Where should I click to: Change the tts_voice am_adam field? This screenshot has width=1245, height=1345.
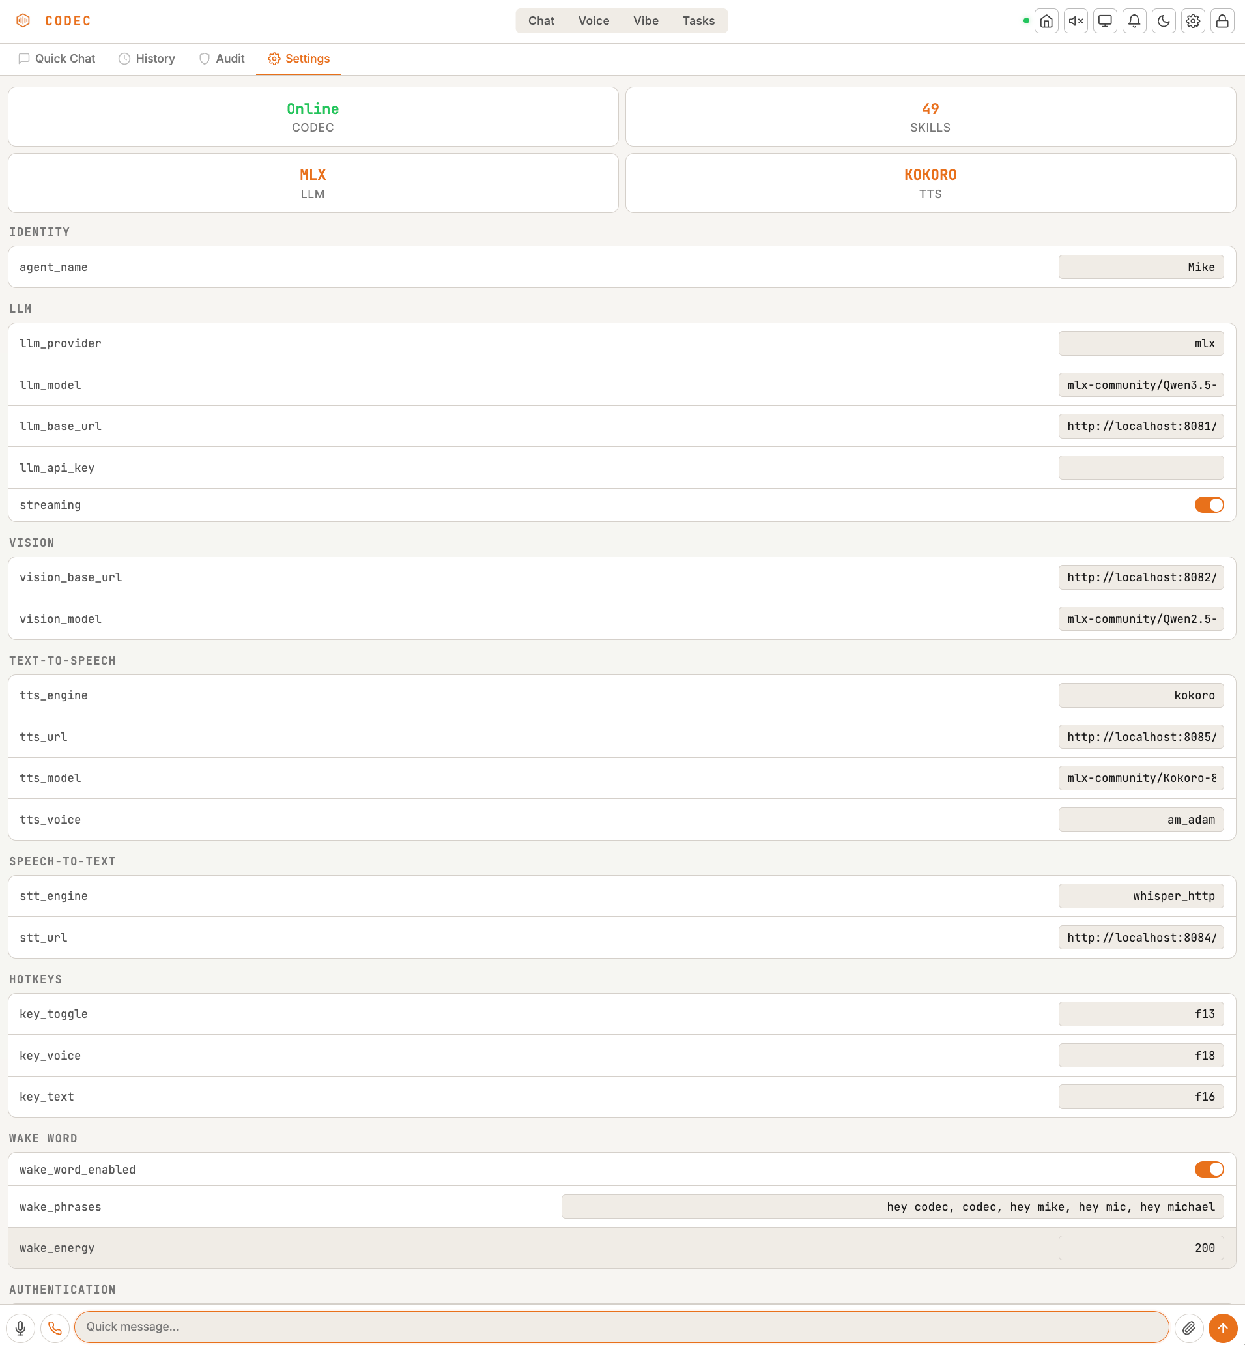tap(1141, 819)
